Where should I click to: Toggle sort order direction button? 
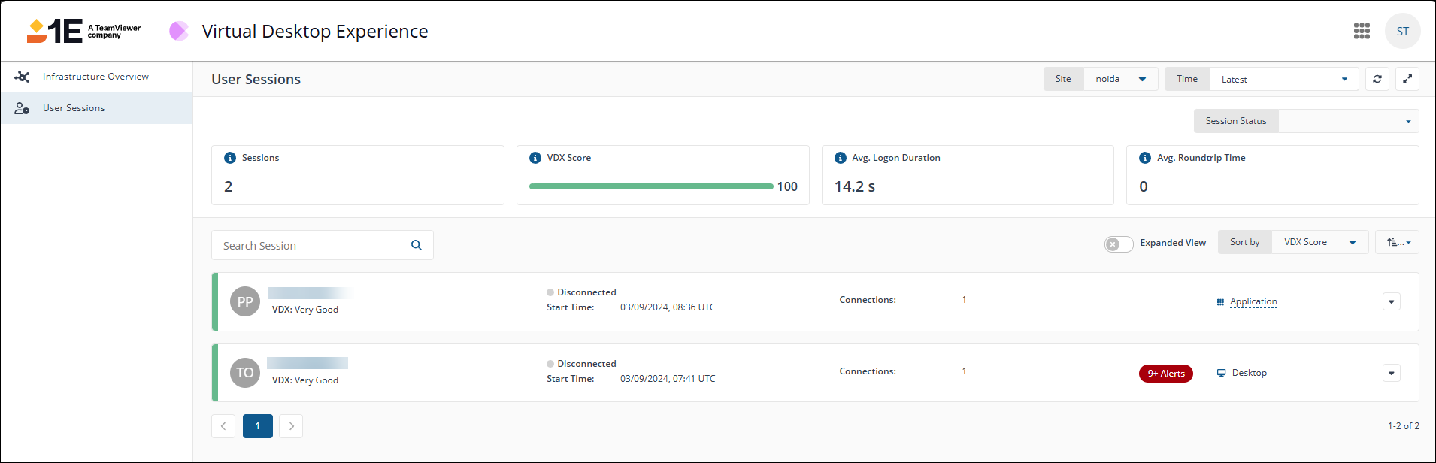point(1397,242)
